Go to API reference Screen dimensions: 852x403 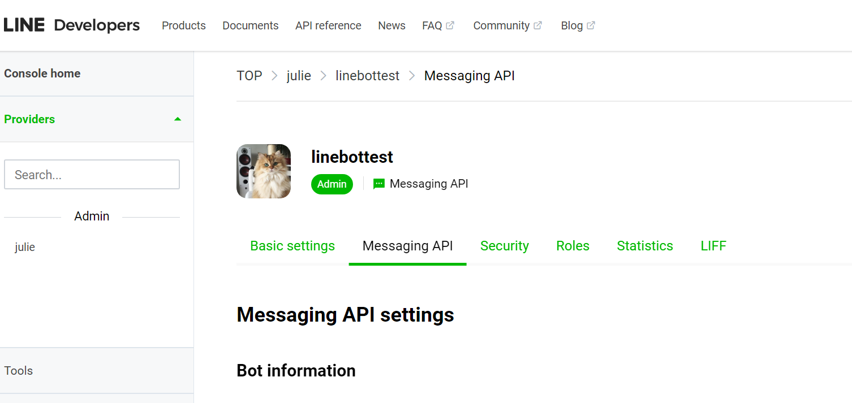click(328, 25)
